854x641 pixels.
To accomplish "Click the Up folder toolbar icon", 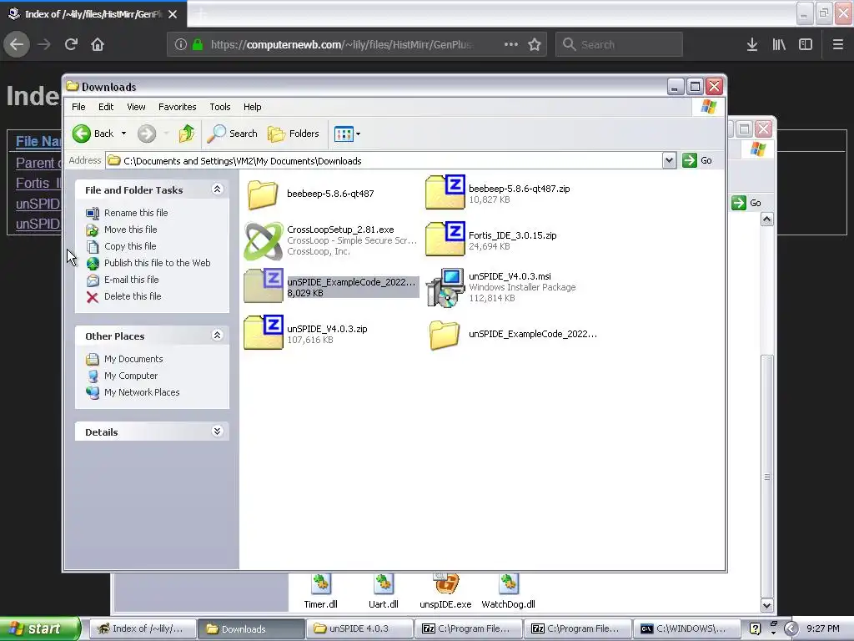I will [x=186, y=134].
